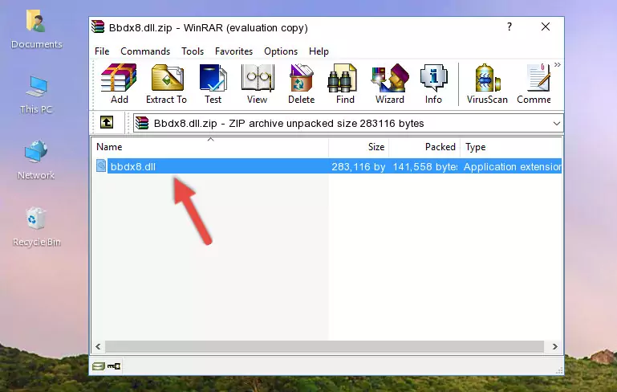Select the bbdx8.dll file row
Viewport: 617px width, 392px height.
(x=328, y=166)
